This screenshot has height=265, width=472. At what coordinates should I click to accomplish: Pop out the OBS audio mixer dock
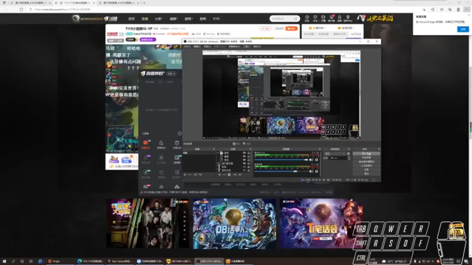click(320, 149)
